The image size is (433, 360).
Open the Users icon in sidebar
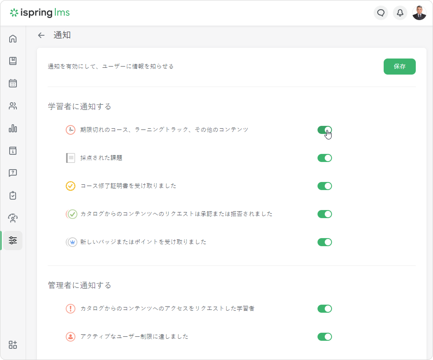tap(13, 106)
